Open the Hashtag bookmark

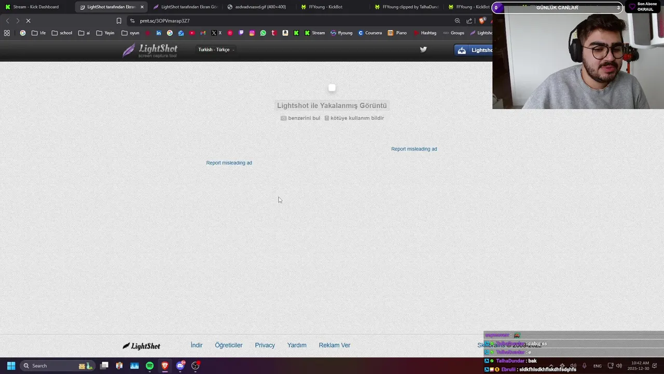[425, 33]
